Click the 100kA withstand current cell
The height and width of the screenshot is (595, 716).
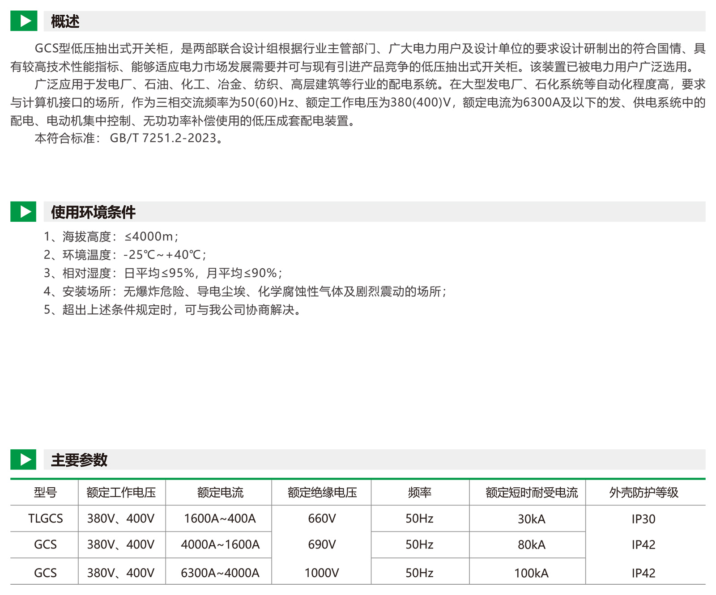531,573
